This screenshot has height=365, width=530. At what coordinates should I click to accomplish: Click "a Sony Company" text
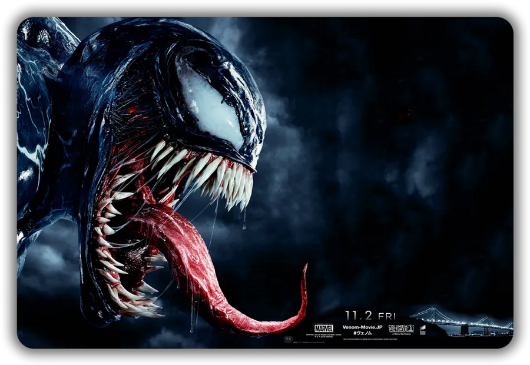(401, 334)
